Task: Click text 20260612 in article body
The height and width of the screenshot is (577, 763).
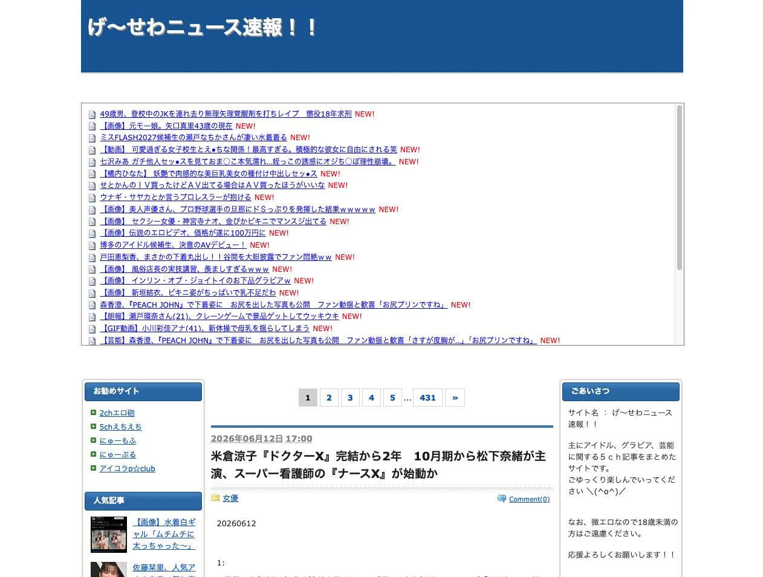Action: tap(236, 524)
